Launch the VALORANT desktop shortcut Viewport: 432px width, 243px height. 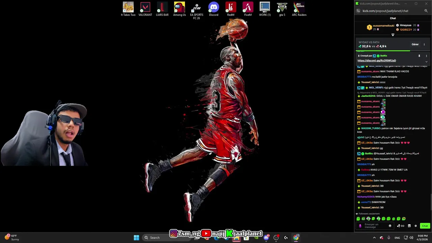(x=145, y=9)
